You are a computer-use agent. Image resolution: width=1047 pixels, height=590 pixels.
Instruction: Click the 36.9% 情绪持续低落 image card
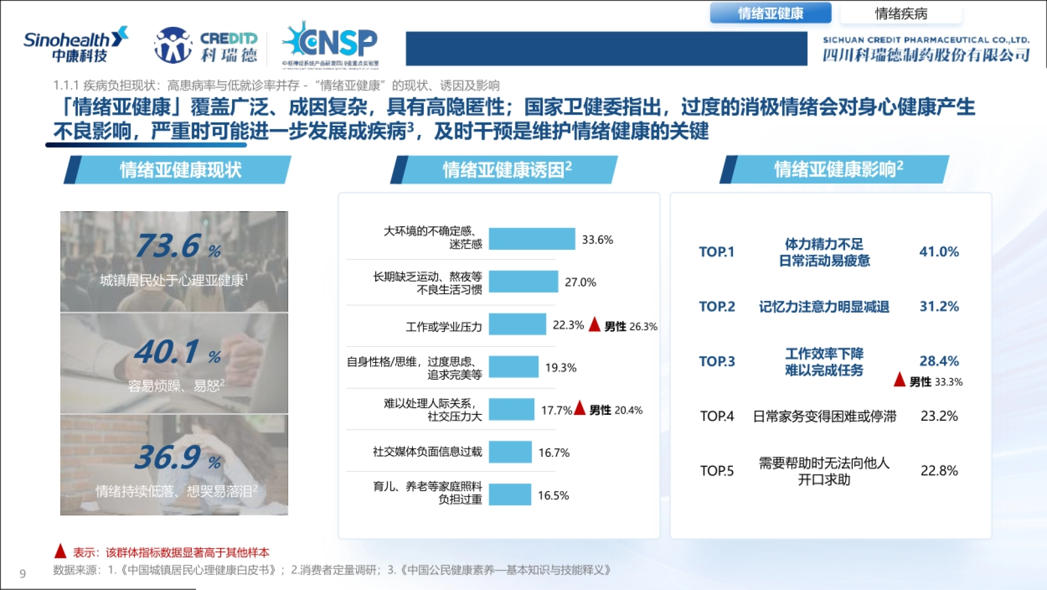(174, 465)
